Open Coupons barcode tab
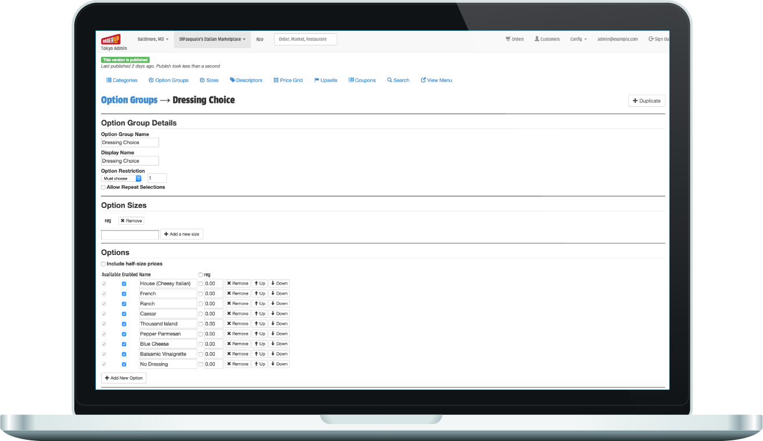 coord(362,80)
